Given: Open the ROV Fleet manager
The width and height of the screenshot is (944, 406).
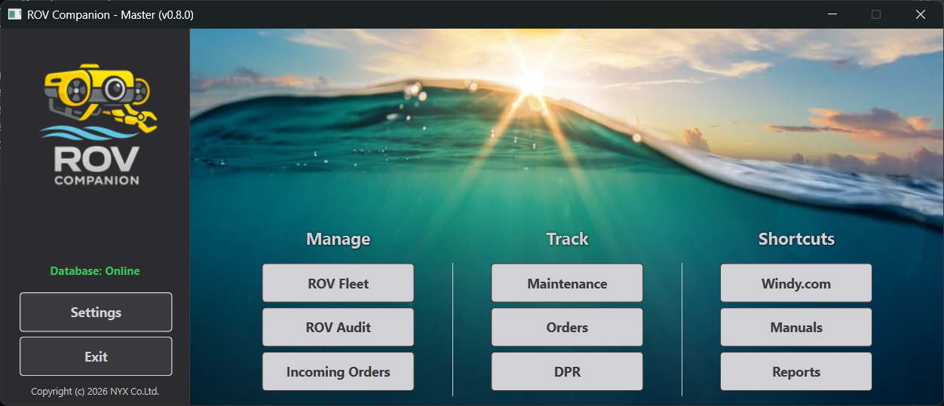Looking at the screenshot, I should click(x=338, y=283).
